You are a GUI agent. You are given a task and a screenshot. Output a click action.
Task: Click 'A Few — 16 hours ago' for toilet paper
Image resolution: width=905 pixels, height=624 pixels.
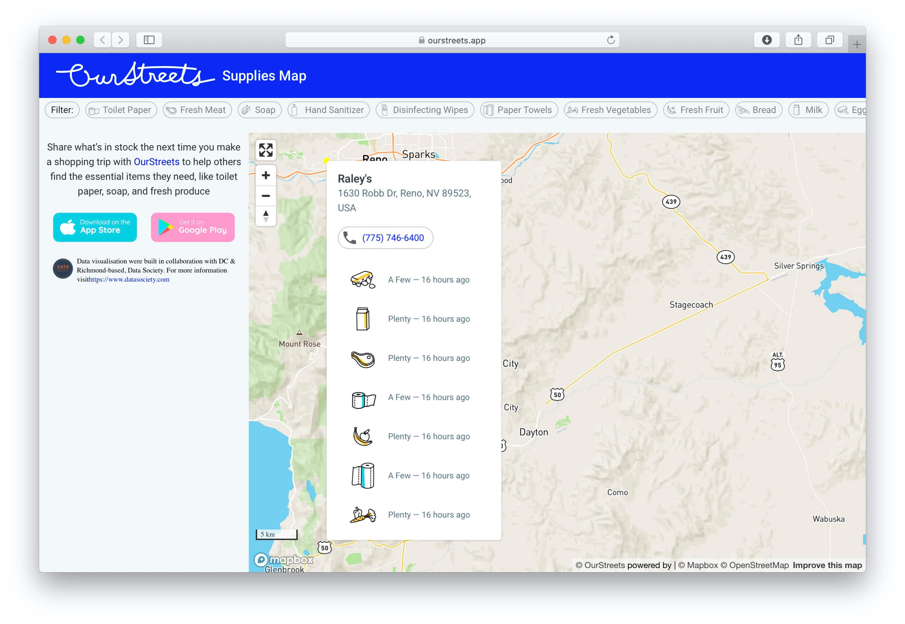(x=428, y=397)
